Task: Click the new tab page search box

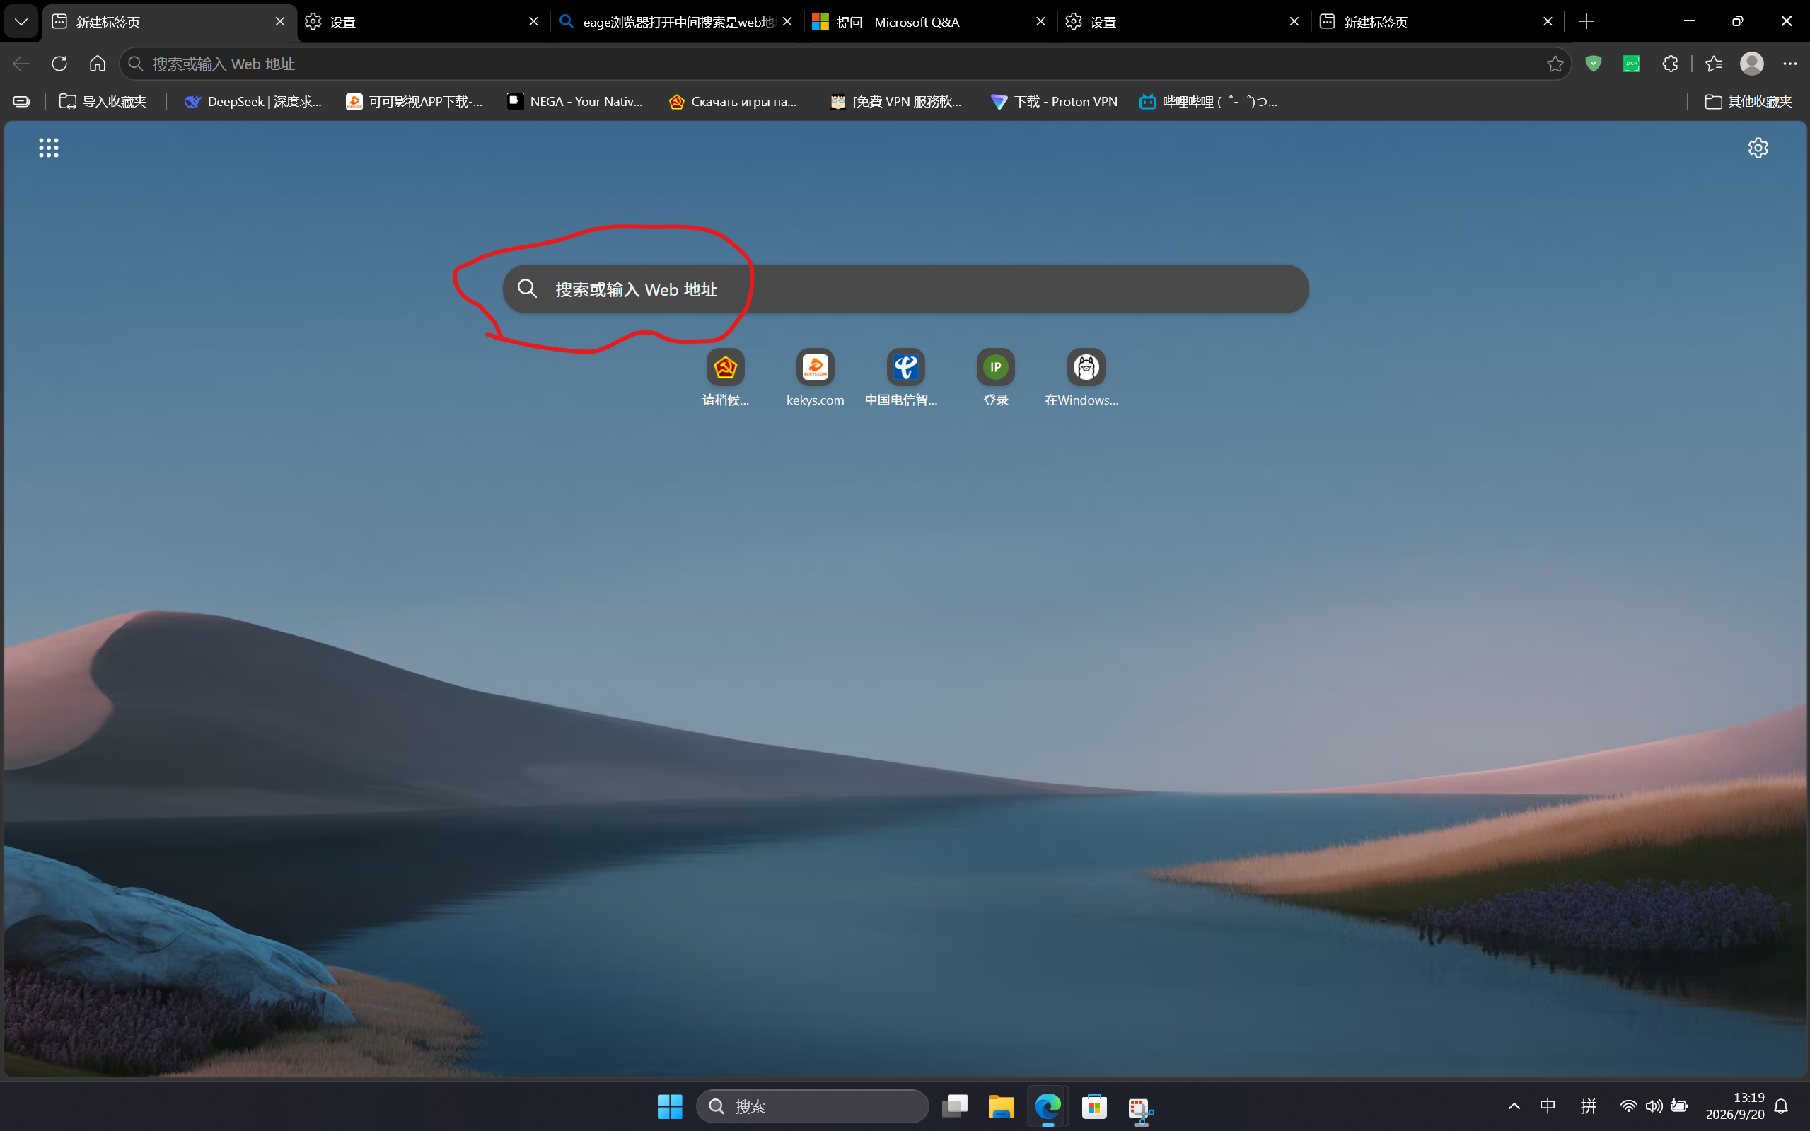Action: click(905, 289)
